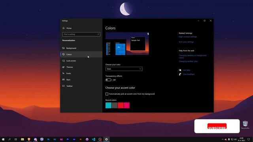Screen dimensions: 253x142
Task: Launch Brave browser from taskbar
Action: click(29, 139)
